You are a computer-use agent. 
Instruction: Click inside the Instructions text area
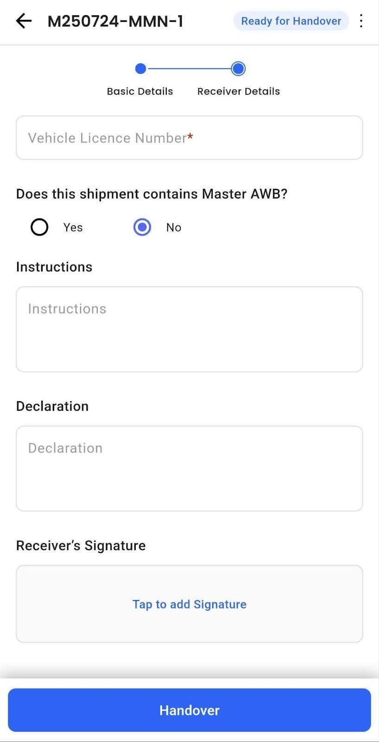tap(189, 329)
